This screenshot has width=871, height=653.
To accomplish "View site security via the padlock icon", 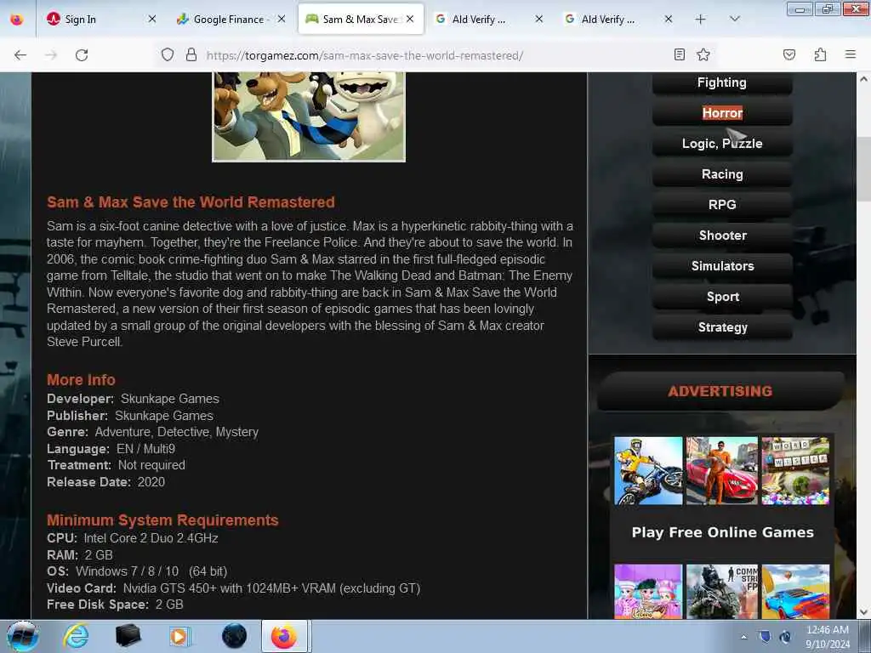I will click(191, 54).
